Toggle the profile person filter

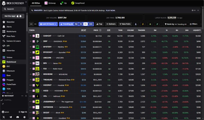tap(137, 24)
